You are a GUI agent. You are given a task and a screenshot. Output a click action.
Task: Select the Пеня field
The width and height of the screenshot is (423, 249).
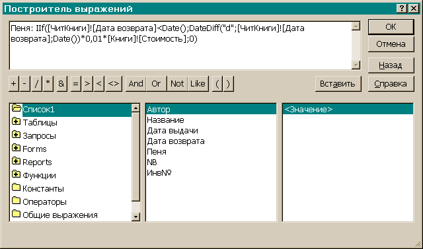211,151
